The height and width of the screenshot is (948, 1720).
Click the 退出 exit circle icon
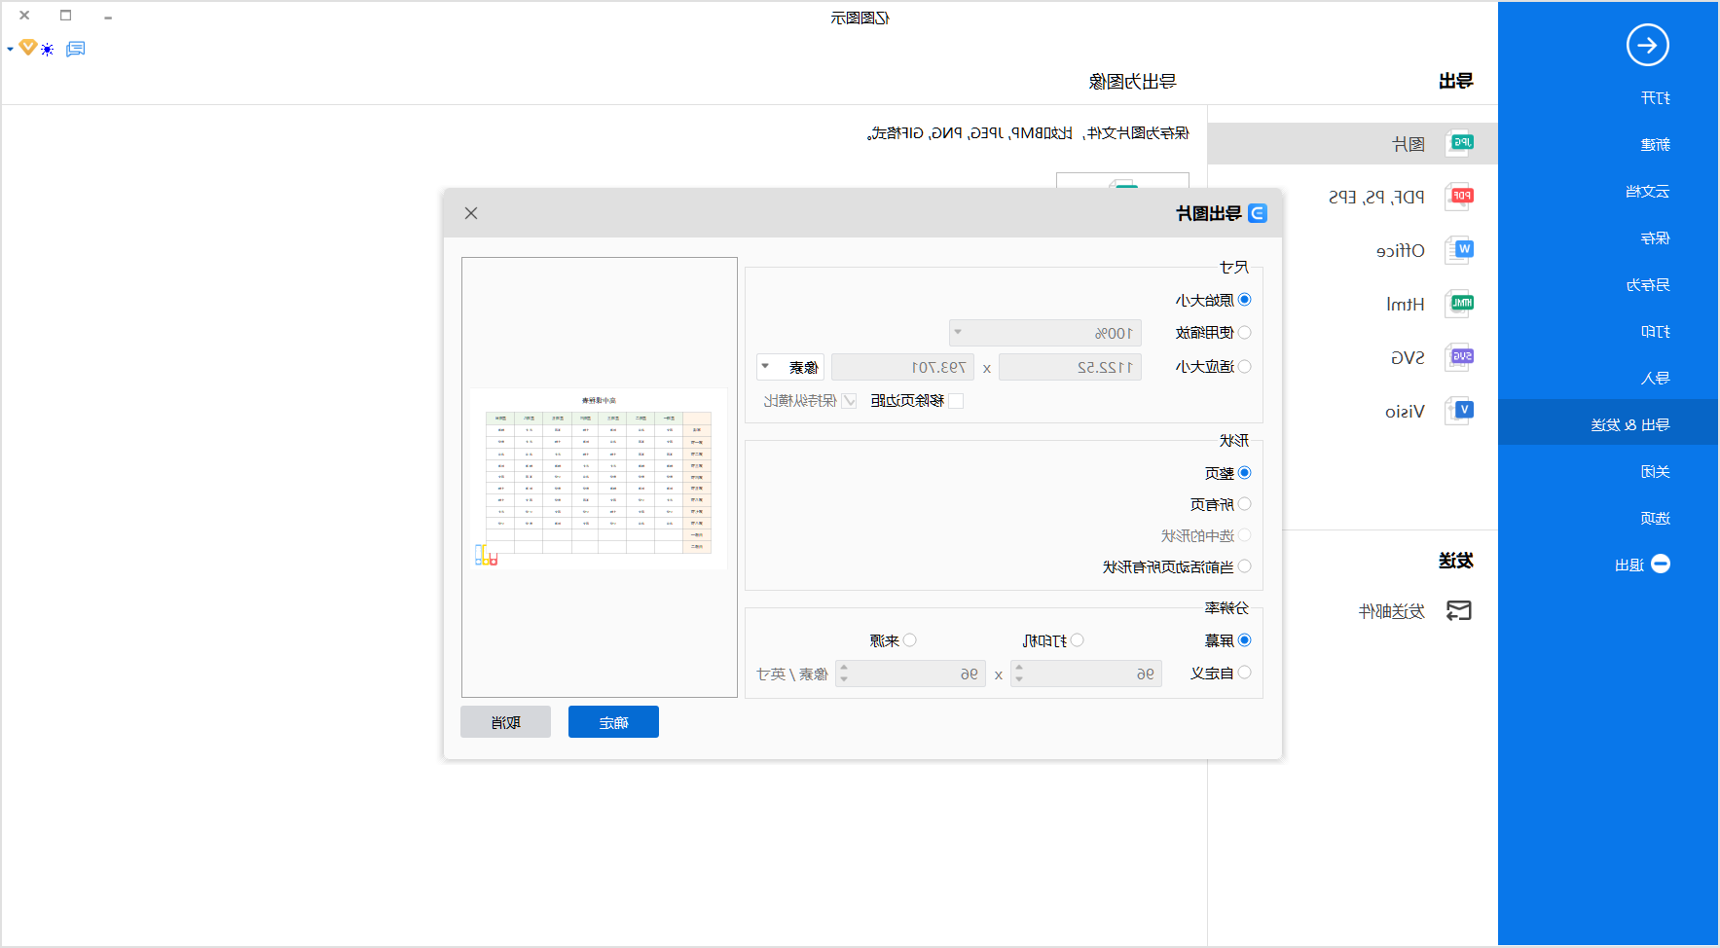[x=1661, y=565]
